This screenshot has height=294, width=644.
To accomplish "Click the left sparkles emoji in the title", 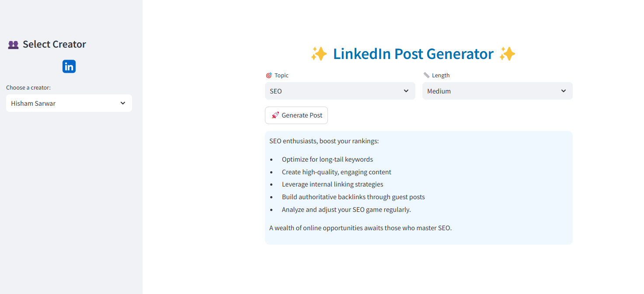I will click(319, 54).
